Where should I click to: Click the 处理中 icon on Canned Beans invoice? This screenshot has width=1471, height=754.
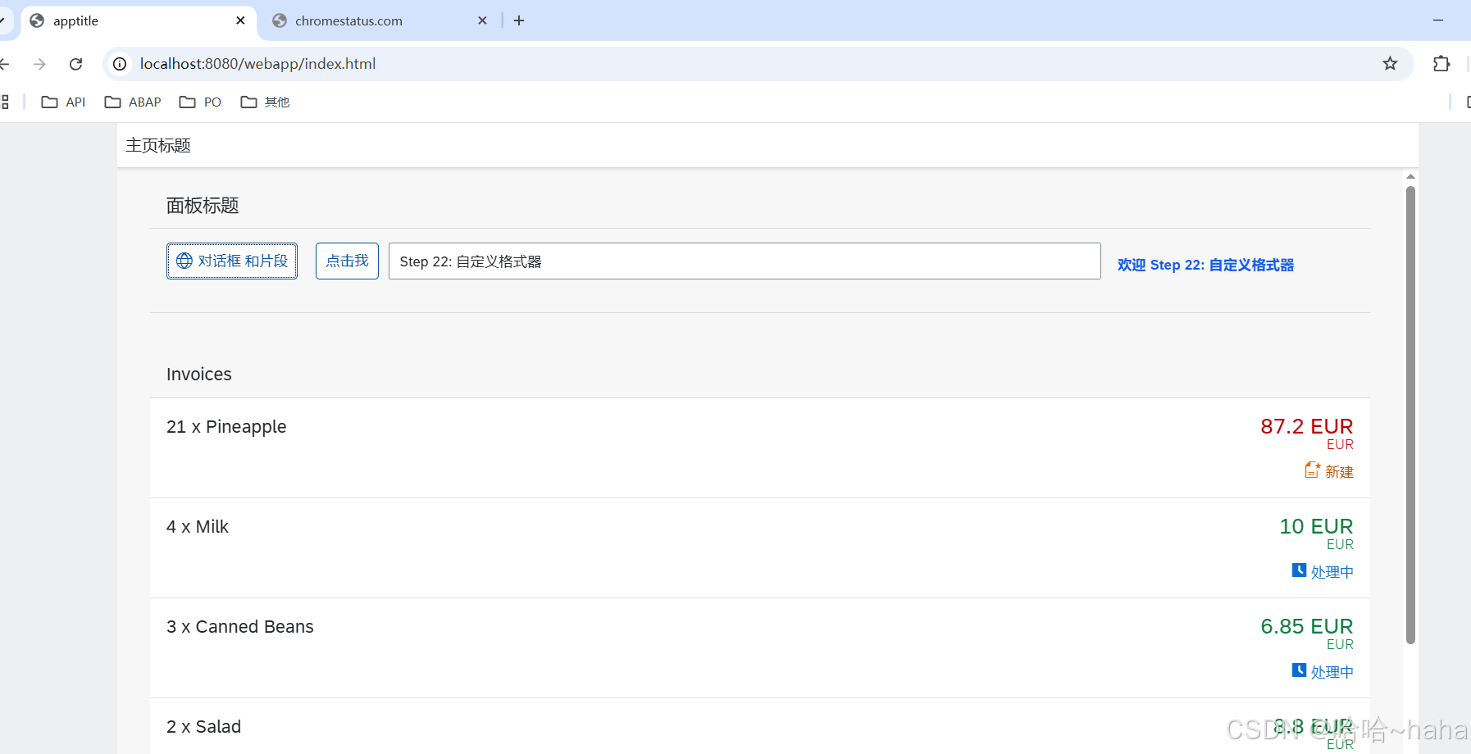click(1300, 670)
